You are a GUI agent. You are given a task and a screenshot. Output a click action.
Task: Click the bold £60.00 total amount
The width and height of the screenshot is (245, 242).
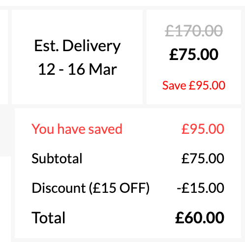(200, 218)
